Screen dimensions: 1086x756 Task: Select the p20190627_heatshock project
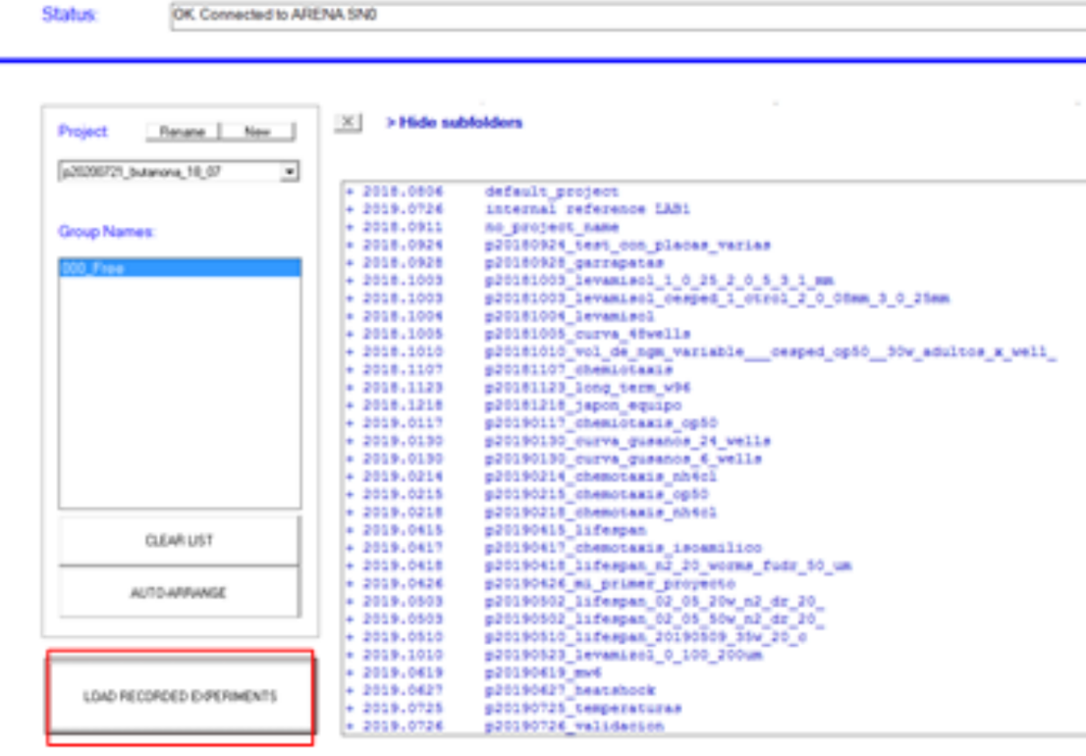tap(570, 690)
